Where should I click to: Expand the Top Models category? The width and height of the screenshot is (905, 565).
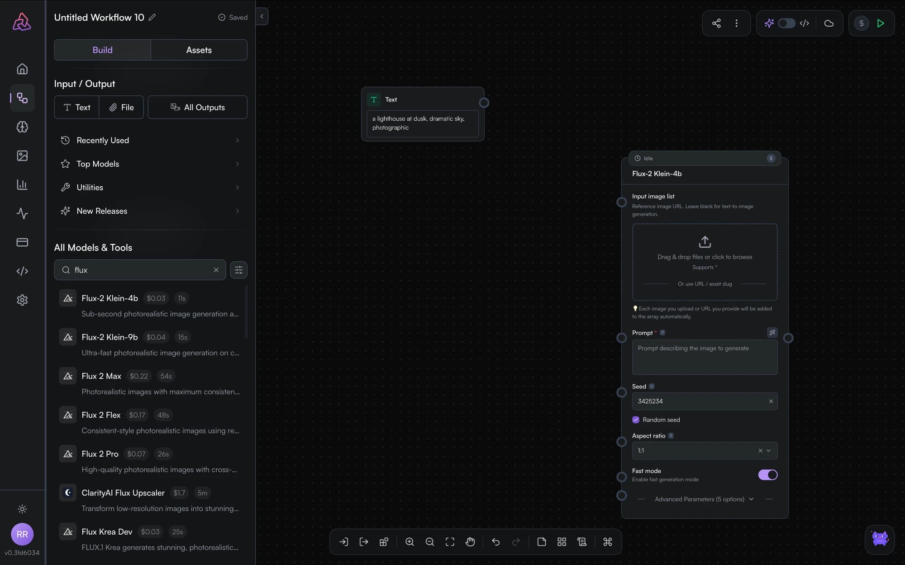151,164
